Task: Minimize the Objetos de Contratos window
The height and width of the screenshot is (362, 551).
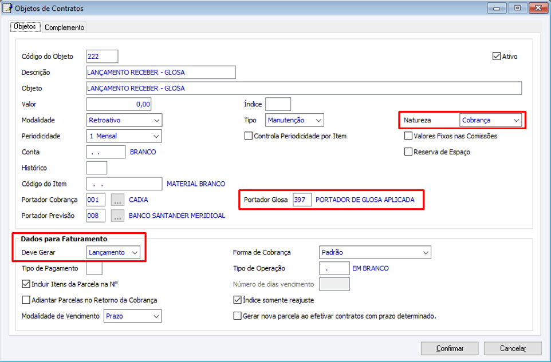Action: 497,8
